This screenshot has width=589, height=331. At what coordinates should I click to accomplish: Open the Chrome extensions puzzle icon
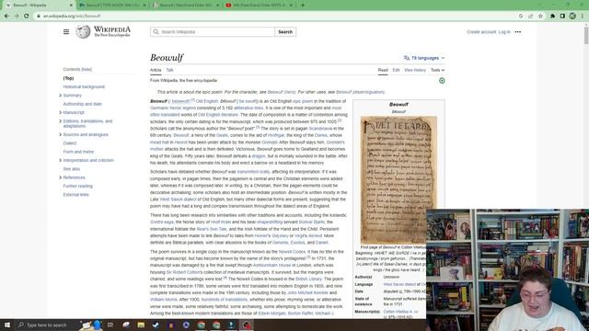(x=552, y=17)
